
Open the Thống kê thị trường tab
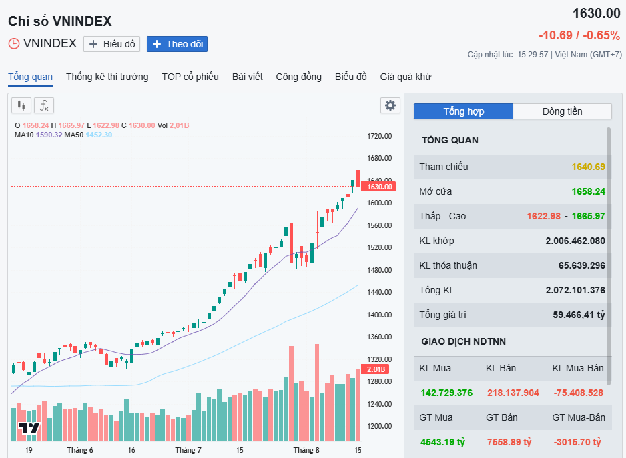107,77
